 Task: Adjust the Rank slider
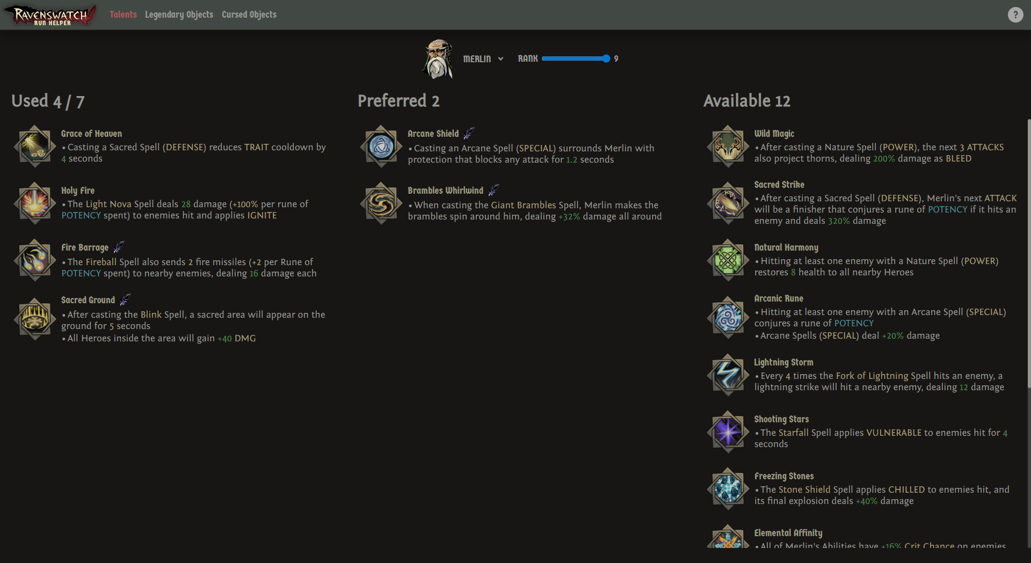[x=576, y=59]
